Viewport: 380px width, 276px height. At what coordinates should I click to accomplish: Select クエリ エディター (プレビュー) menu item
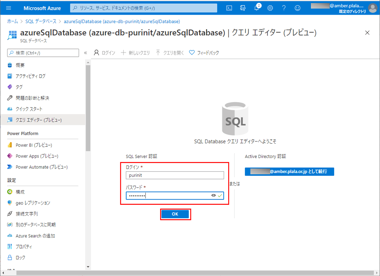pyautogui.click(x=43, y=120)
